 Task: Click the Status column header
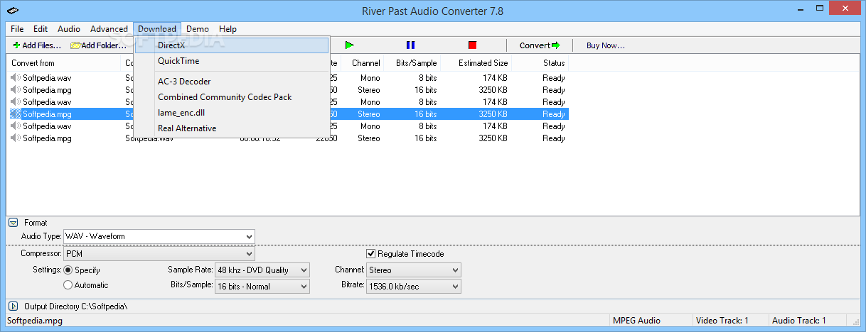click(x=540, y=63)
